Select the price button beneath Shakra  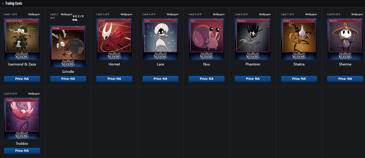[299, 79]
